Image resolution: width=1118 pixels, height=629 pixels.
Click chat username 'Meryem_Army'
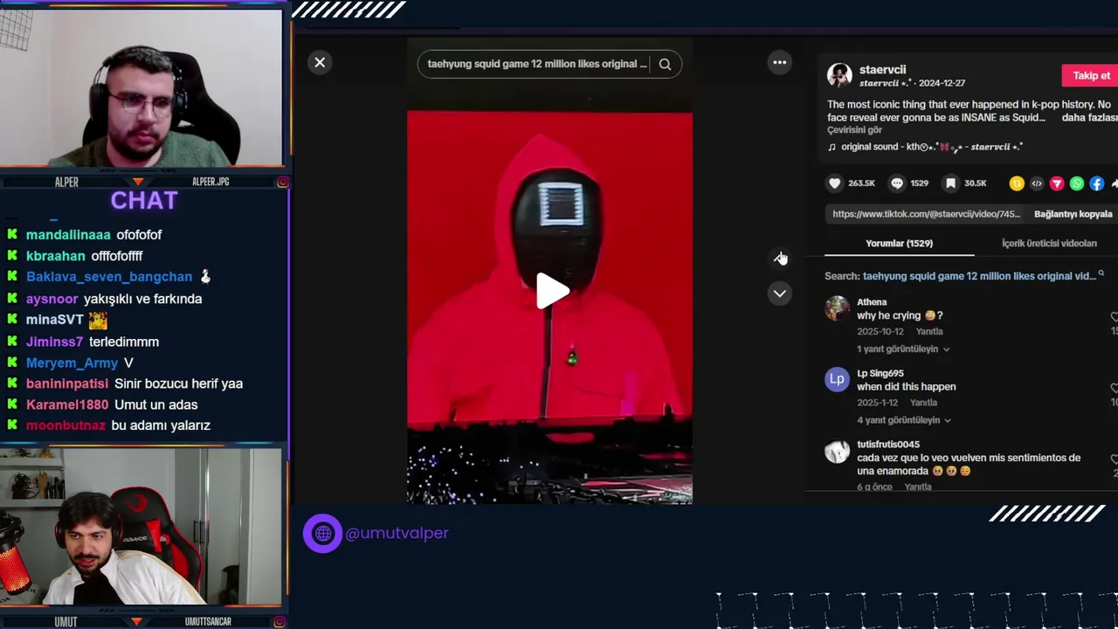tap(72, 363)
